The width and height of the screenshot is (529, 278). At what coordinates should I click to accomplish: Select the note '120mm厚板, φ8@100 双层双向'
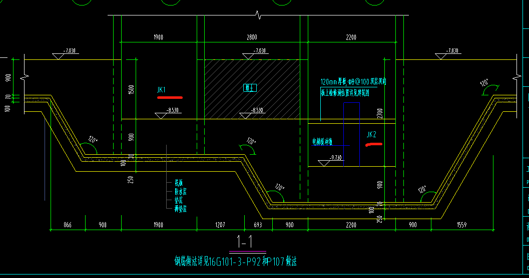353,82
